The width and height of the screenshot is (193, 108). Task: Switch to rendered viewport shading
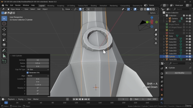153,9
